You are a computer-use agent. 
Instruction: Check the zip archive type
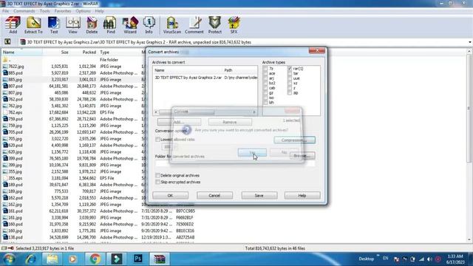tap(290, 92)
